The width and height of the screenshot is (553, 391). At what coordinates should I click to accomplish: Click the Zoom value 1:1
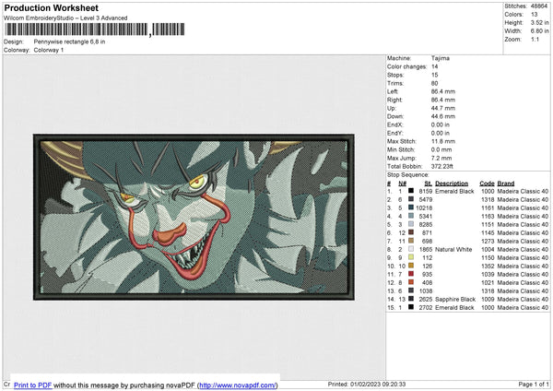535,40
